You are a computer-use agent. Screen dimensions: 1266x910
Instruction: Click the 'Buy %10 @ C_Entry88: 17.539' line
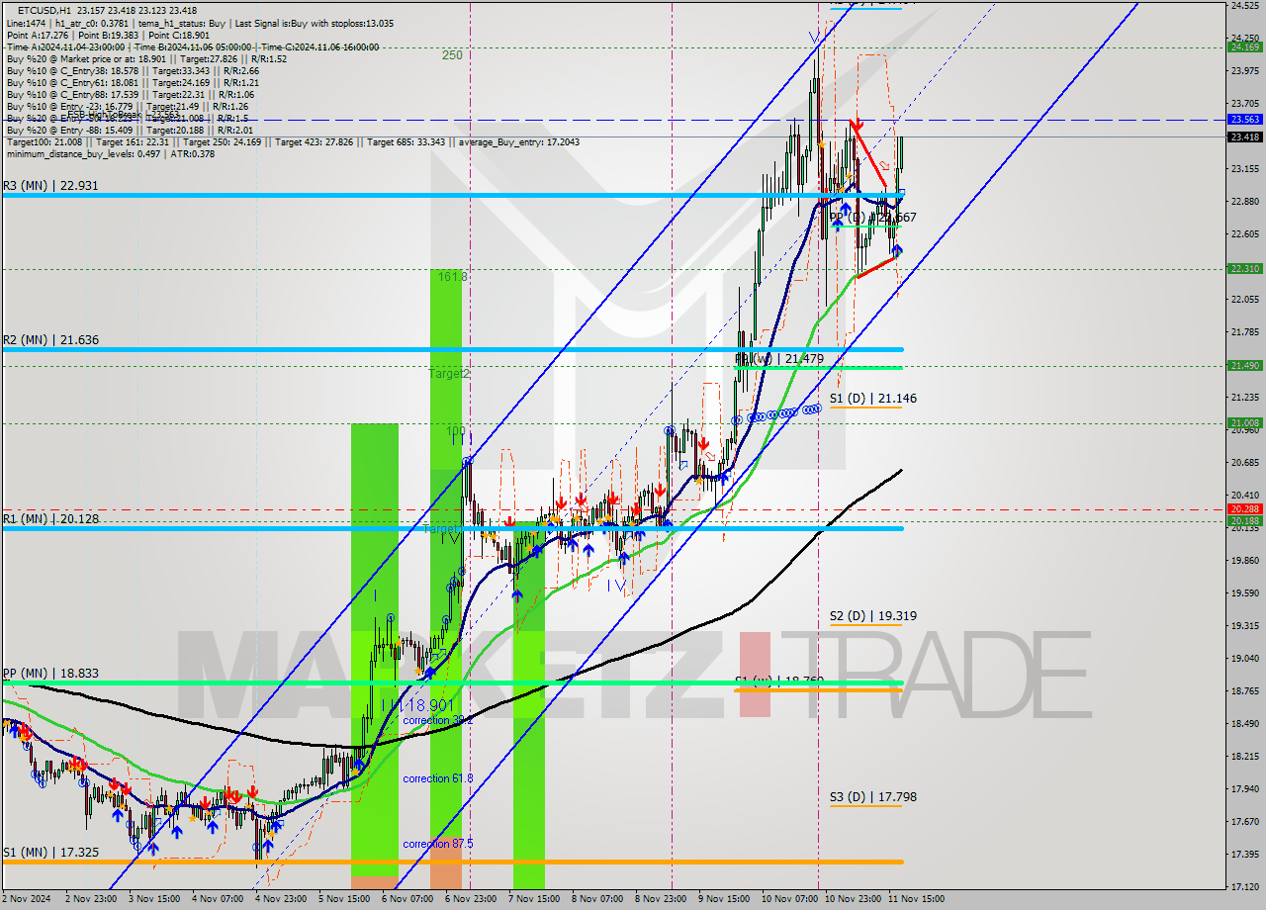[130, 93]
